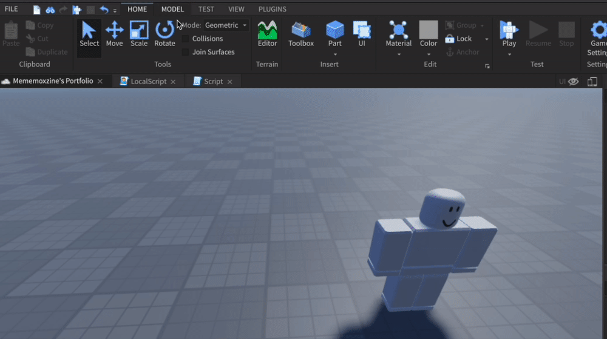607x339 pixels.
Task: Click the Redo arrow icon
Action: point(63,10)
